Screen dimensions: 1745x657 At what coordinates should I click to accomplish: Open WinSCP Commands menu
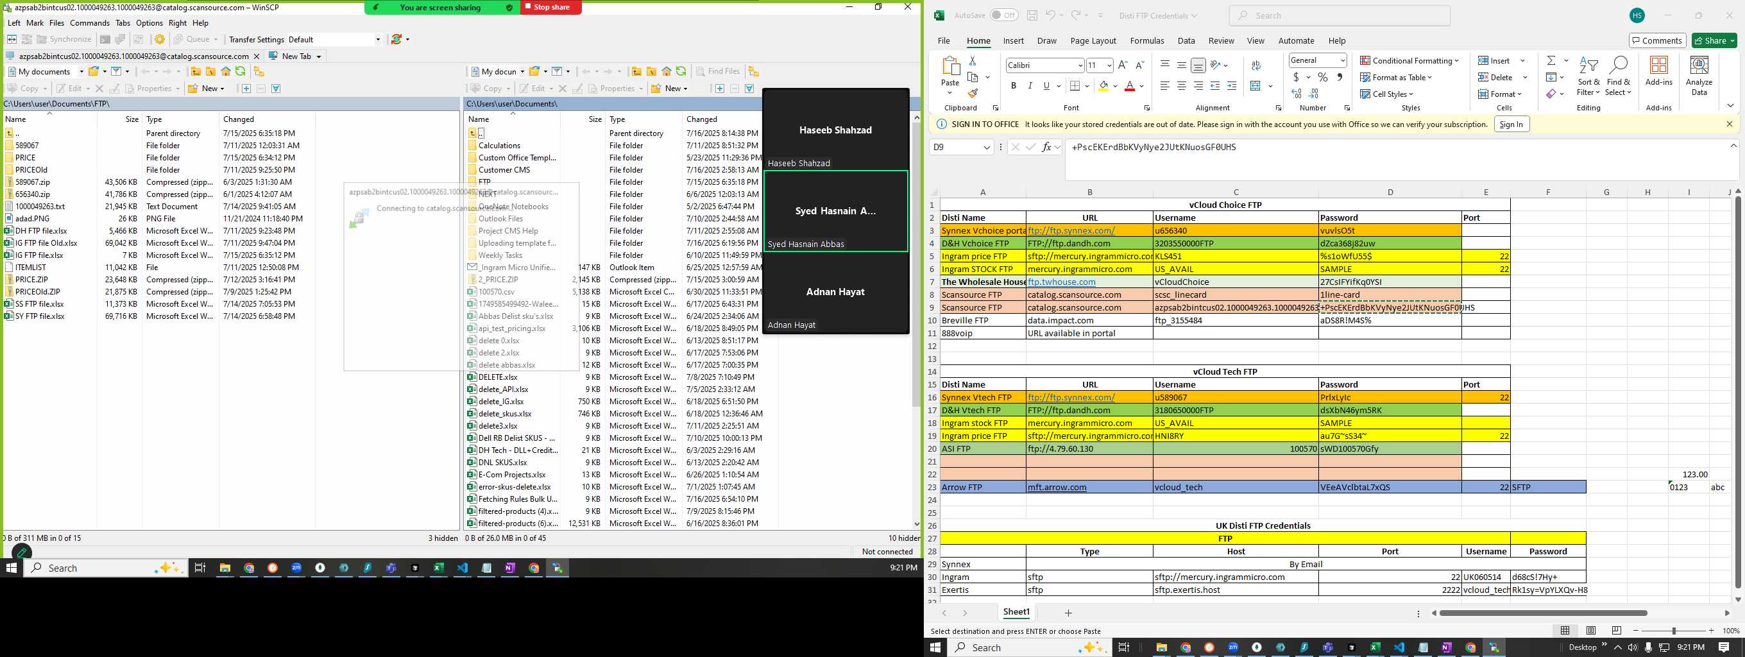click(89, 23)
